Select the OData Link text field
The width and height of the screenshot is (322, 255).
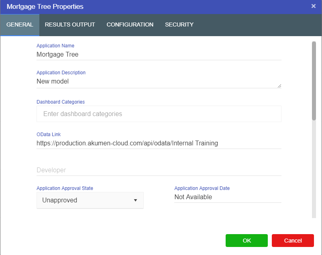pyautogui.click(x=159, y=143)
